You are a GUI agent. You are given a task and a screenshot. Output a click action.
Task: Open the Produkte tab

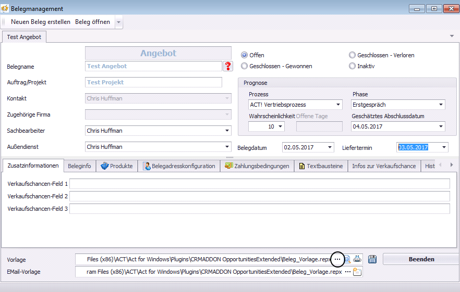point(117,166)
